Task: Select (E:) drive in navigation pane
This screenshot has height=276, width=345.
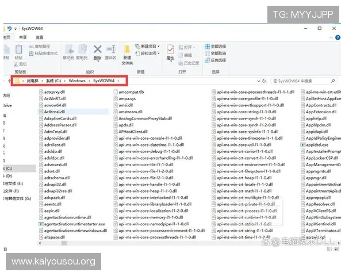Action: [13, 183]
